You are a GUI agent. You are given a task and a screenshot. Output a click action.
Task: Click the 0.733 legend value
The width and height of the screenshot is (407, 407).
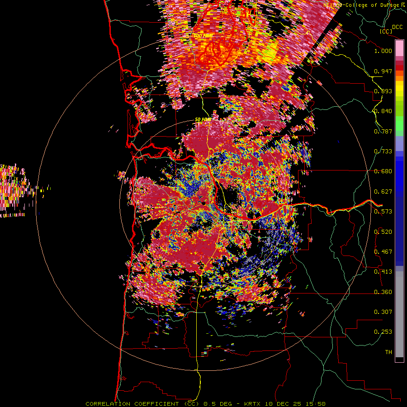click(x=383, y=151)
